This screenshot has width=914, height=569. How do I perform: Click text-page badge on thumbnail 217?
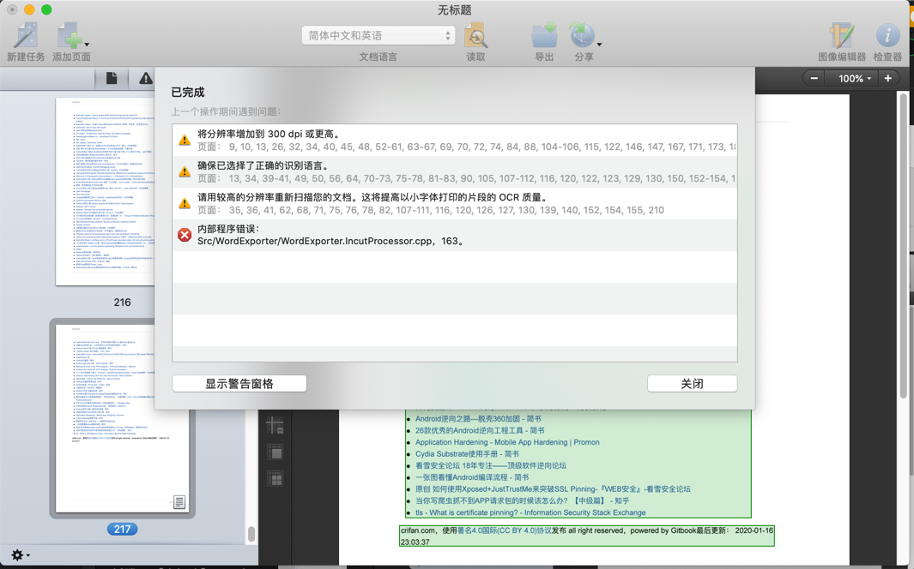pyautogui.click(x=179, y=501)
